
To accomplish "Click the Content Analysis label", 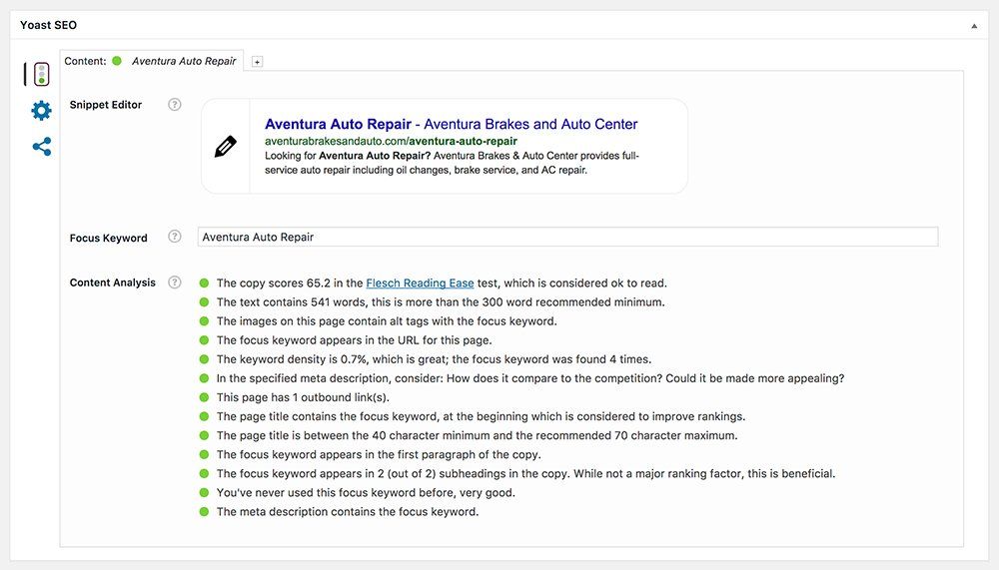I will click(112, 283).
